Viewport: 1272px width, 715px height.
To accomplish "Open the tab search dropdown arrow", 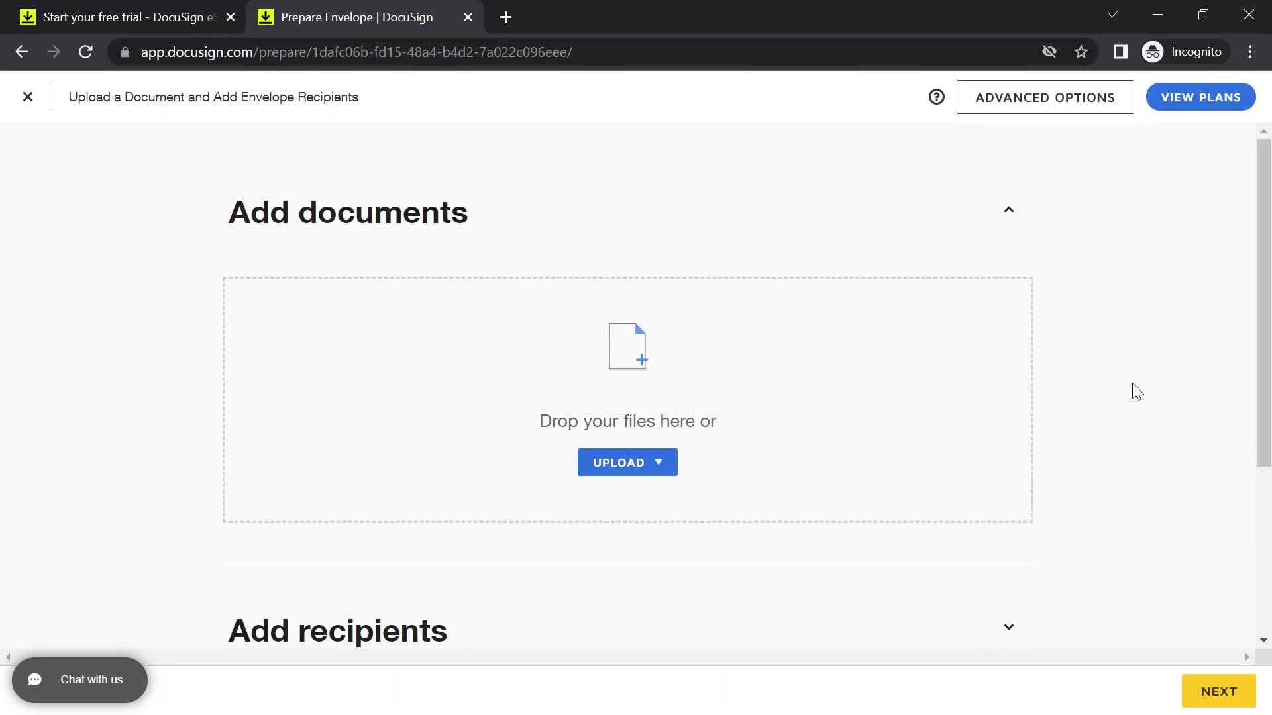I will tap(1112, 15).
